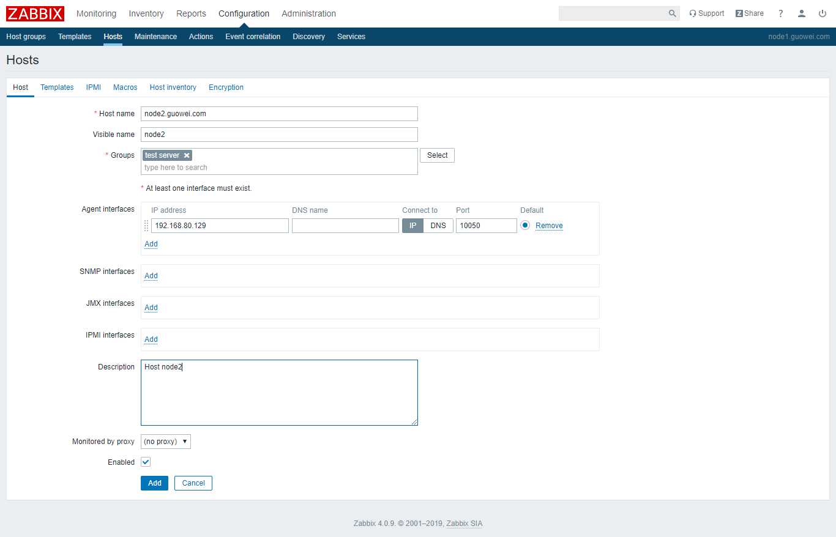Open the Reports menu
Viewport: 836px width, 537px height.
[x=191, y=13]
